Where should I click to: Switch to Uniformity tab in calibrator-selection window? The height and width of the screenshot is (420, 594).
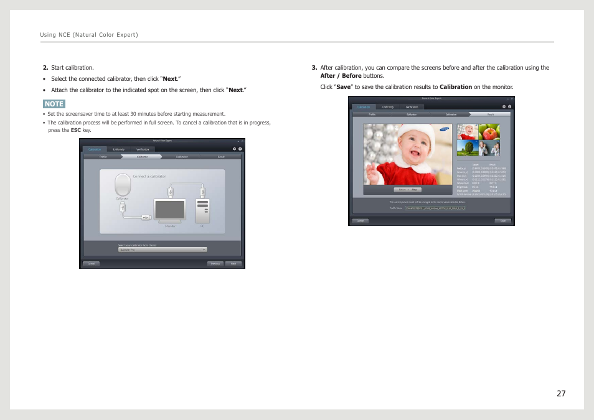click(x=118, y=149)
